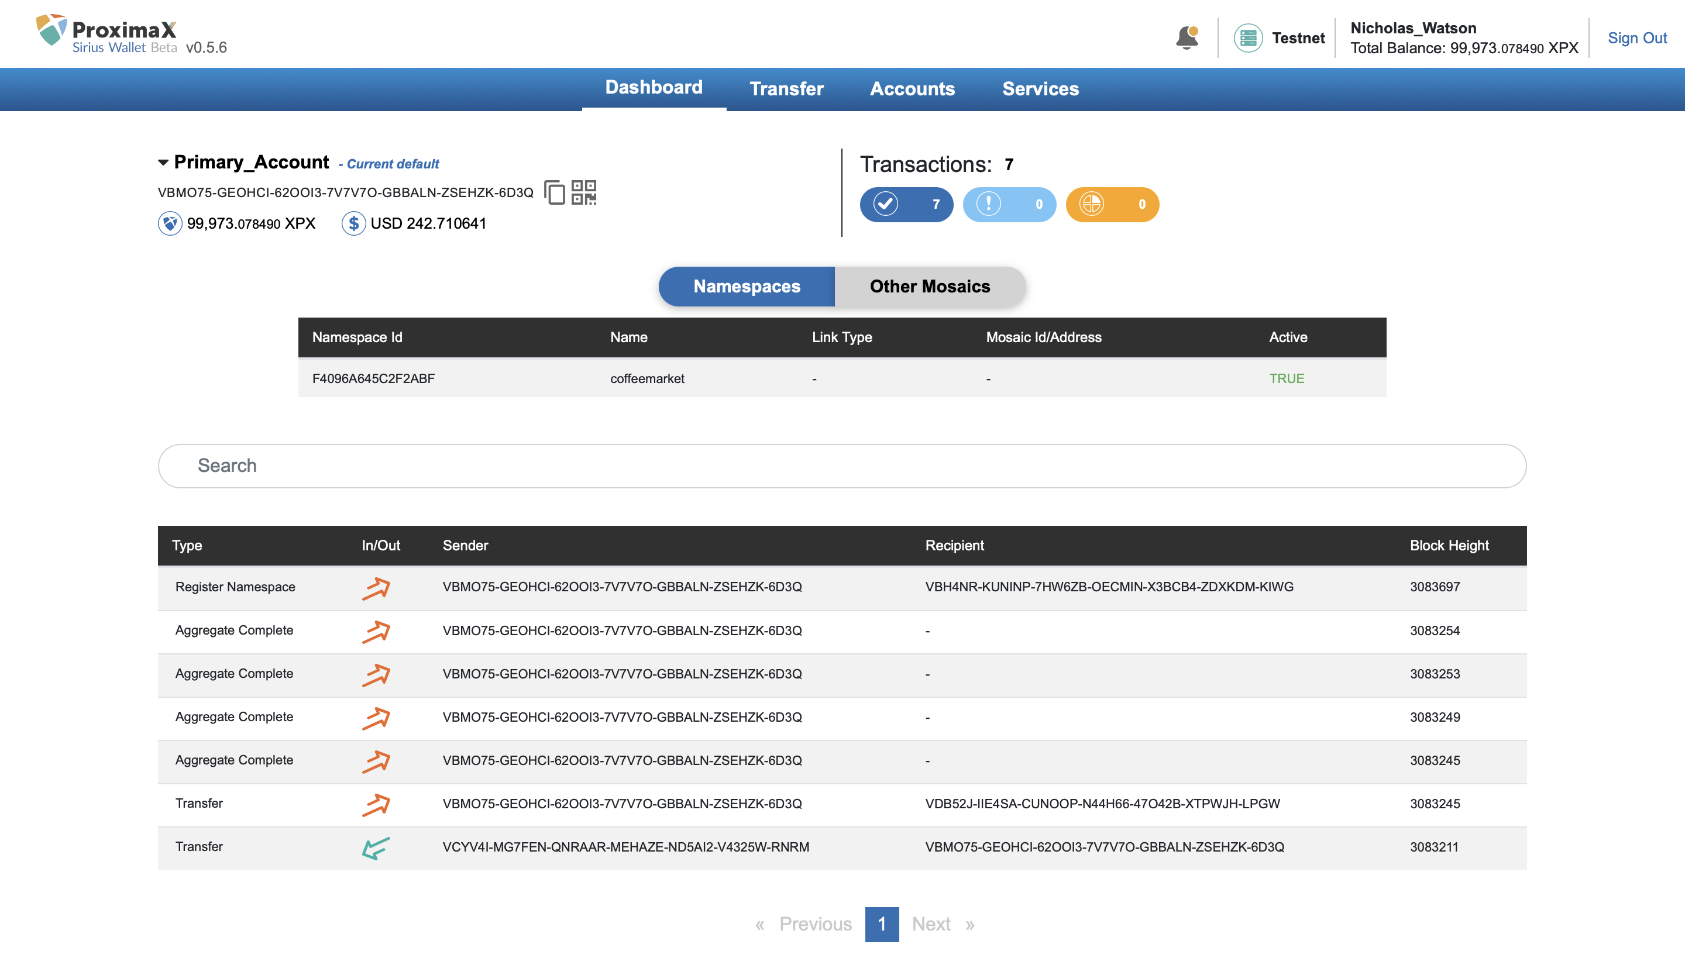Click outgoing arrow on Register Namespace row
1685x958 pixels.
(x=376, y=588)
